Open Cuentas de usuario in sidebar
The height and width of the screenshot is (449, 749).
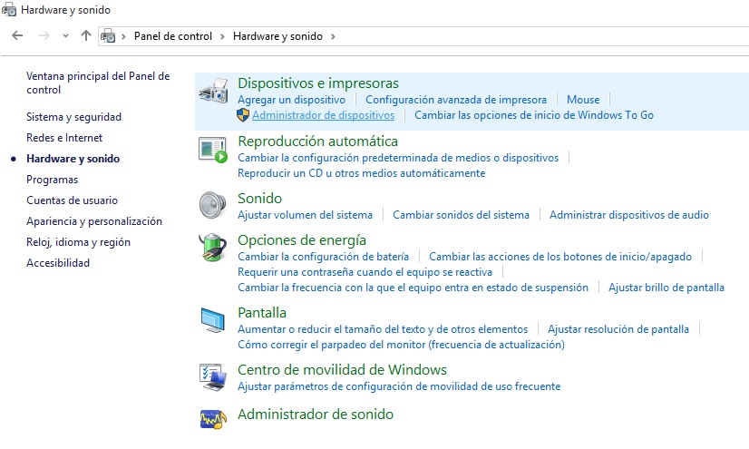pos(72,200)
